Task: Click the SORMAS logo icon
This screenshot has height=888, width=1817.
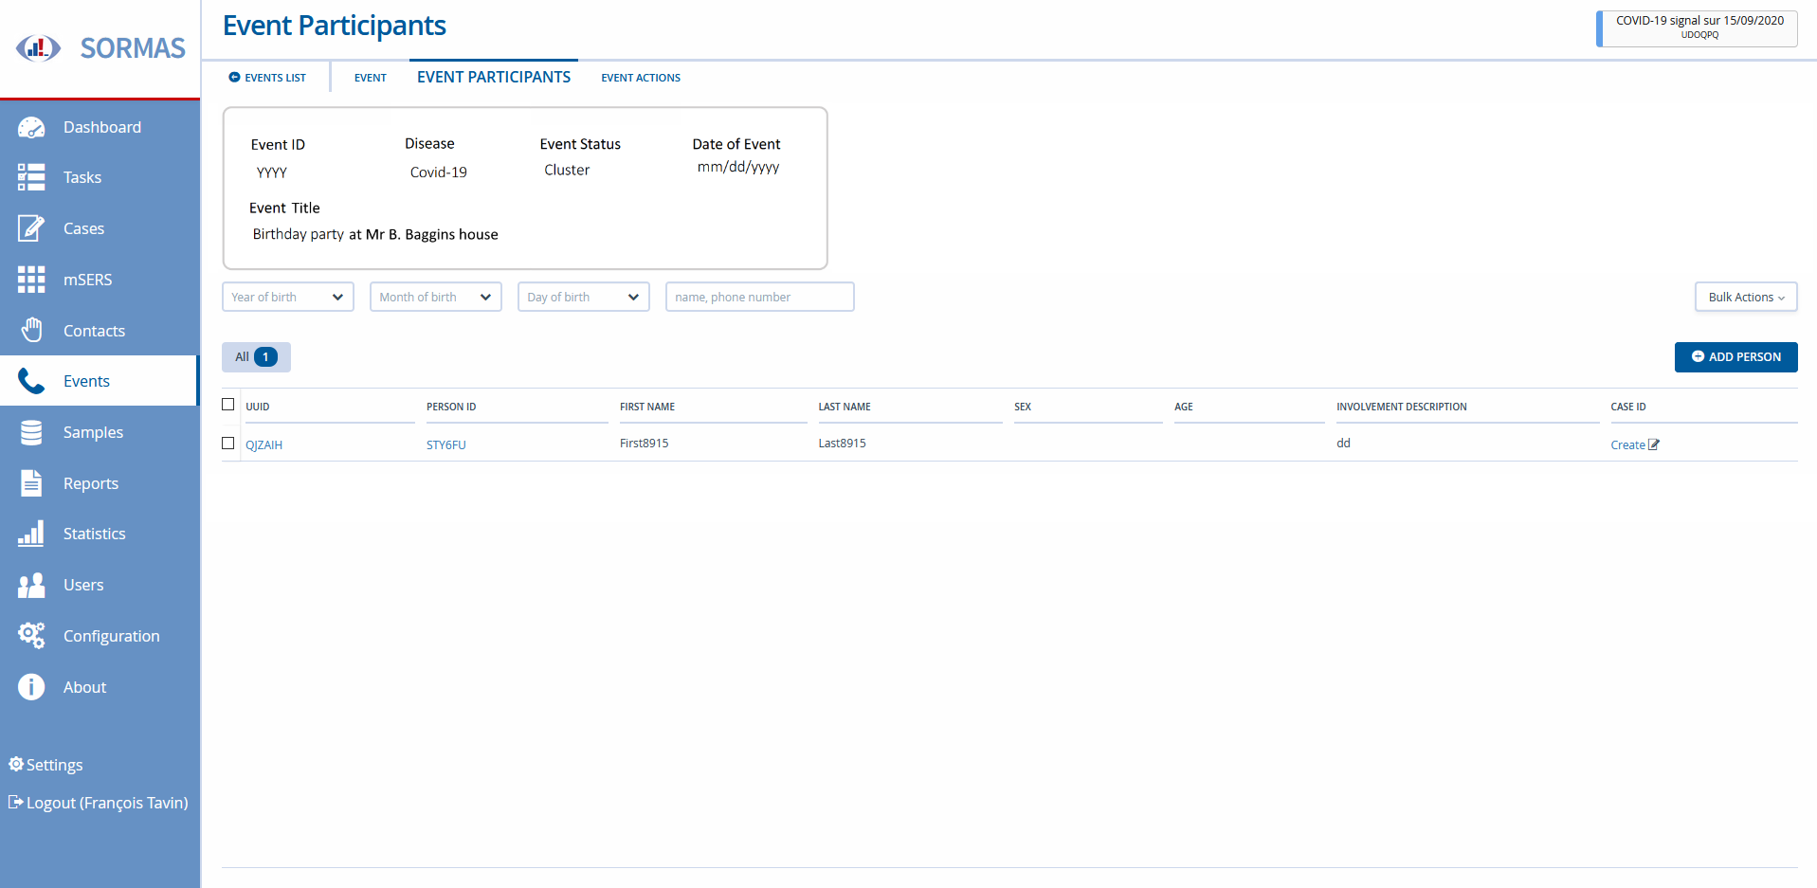Action: pos(38,47)
